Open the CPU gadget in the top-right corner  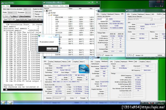tap(156, 4)
